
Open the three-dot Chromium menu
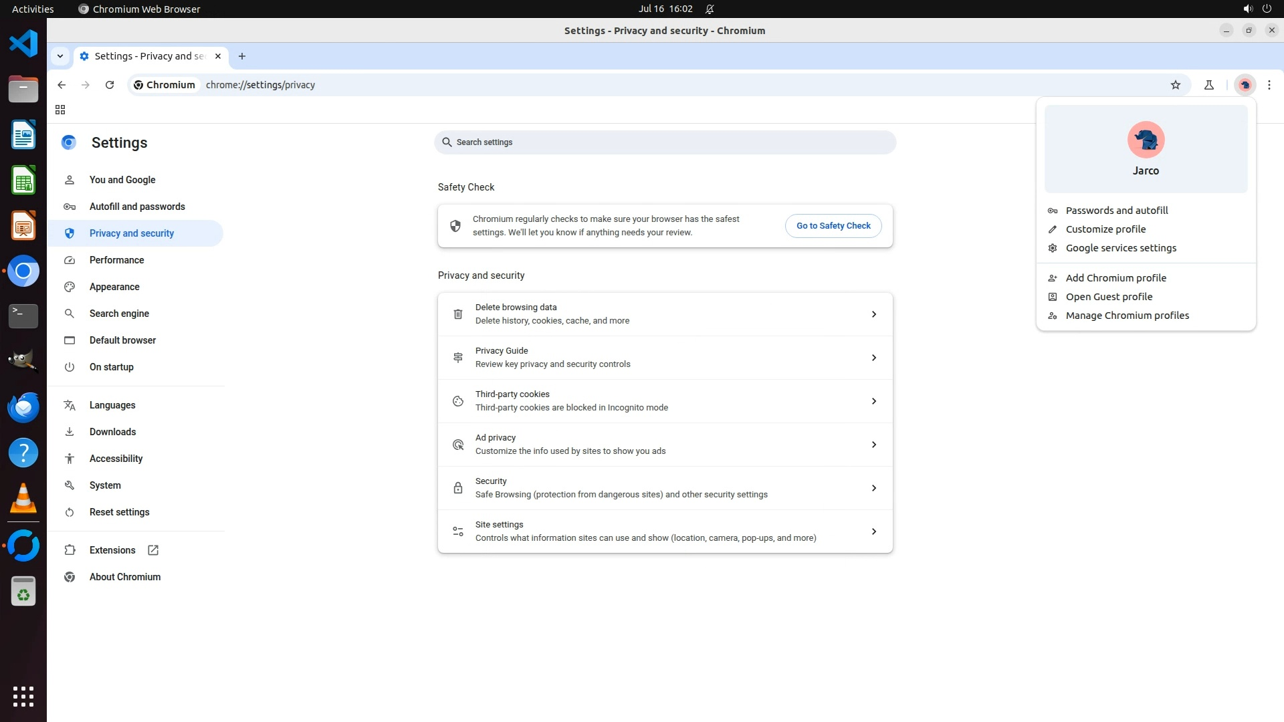1269,85
